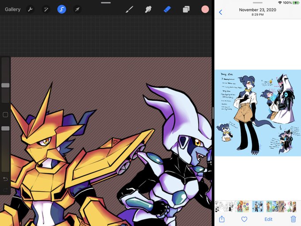Activate the Transform arrow tool

coord(77,9)
